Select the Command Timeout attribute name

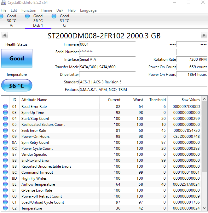point(37,172)
